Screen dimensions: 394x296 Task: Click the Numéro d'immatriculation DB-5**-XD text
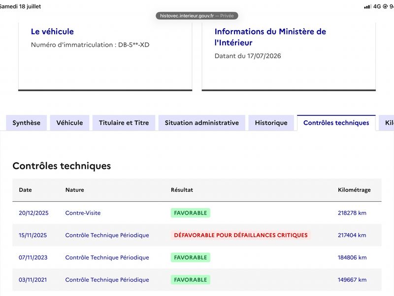pyautogui.click(x=90, y=45)
